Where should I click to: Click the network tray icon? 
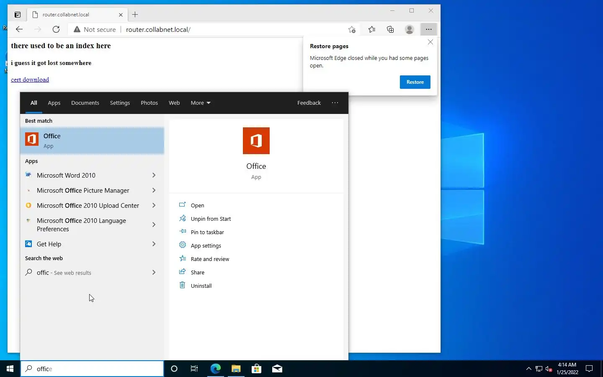(x=539, y=369)
